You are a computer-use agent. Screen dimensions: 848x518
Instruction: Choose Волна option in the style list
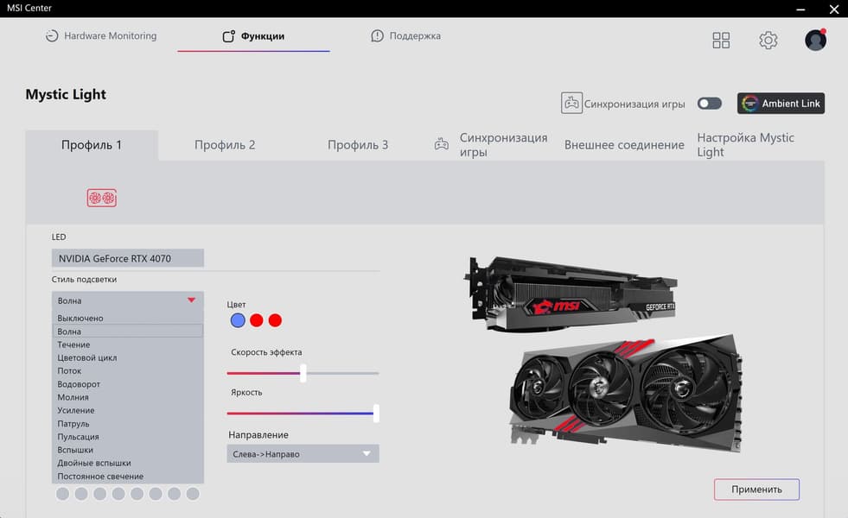click(x=128, y=332)
